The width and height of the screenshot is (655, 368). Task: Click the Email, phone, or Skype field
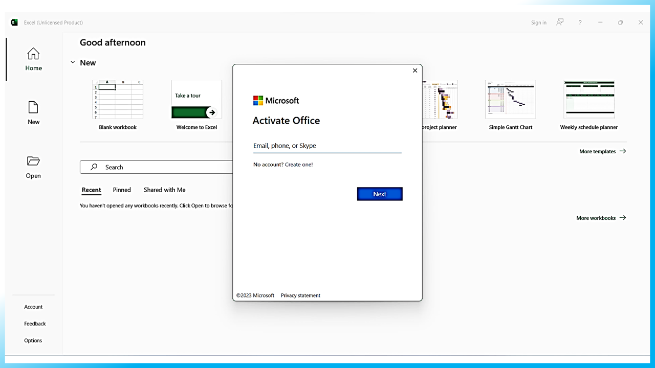click(327, 146)
